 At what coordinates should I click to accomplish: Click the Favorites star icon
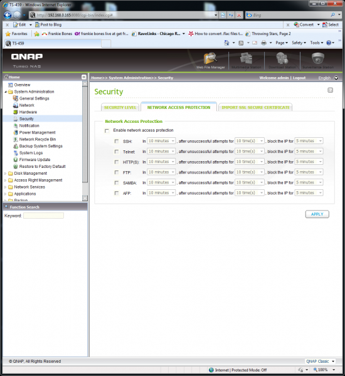[x=8, y=34]
